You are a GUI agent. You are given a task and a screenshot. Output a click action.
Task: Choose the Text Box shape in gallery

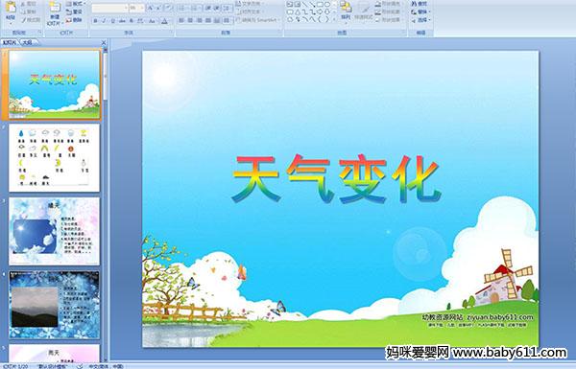click(x=290, y=4)
